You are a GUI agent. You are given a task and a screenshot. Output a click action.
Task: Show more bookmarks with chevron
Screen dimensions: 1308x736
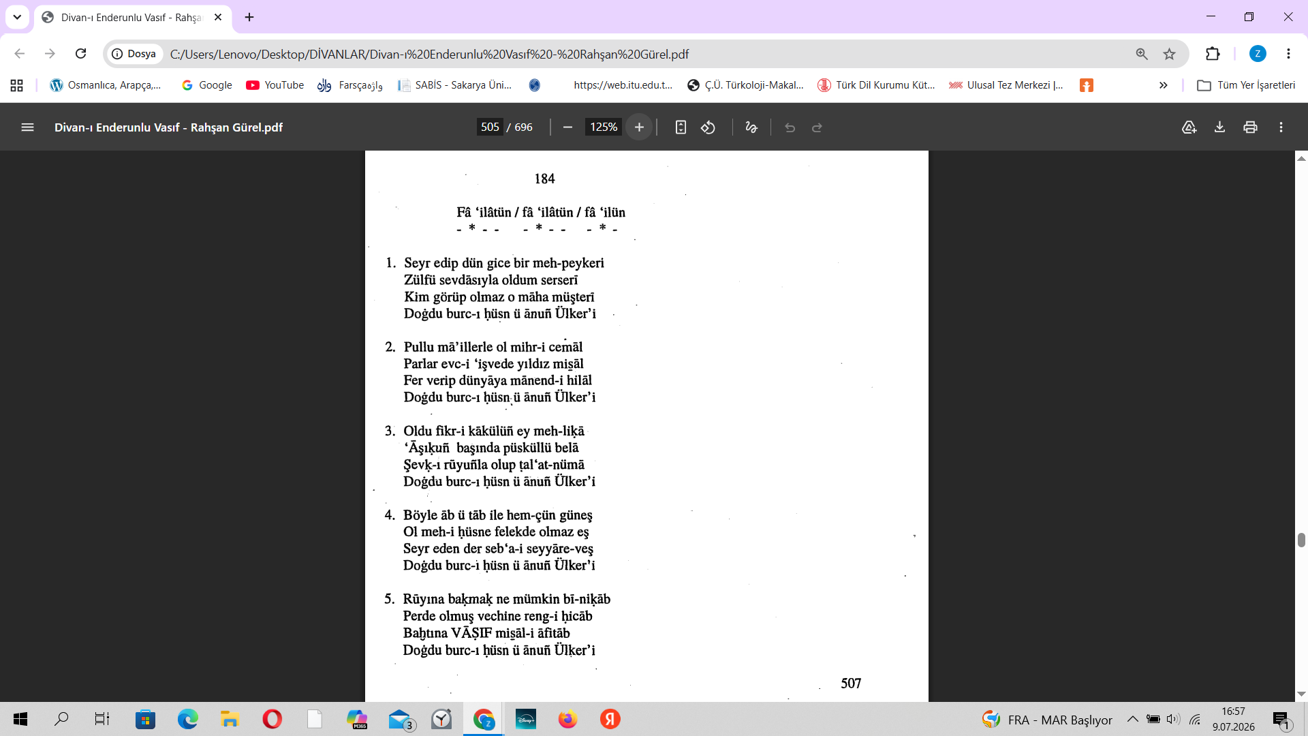click(x=1163, y=85)
